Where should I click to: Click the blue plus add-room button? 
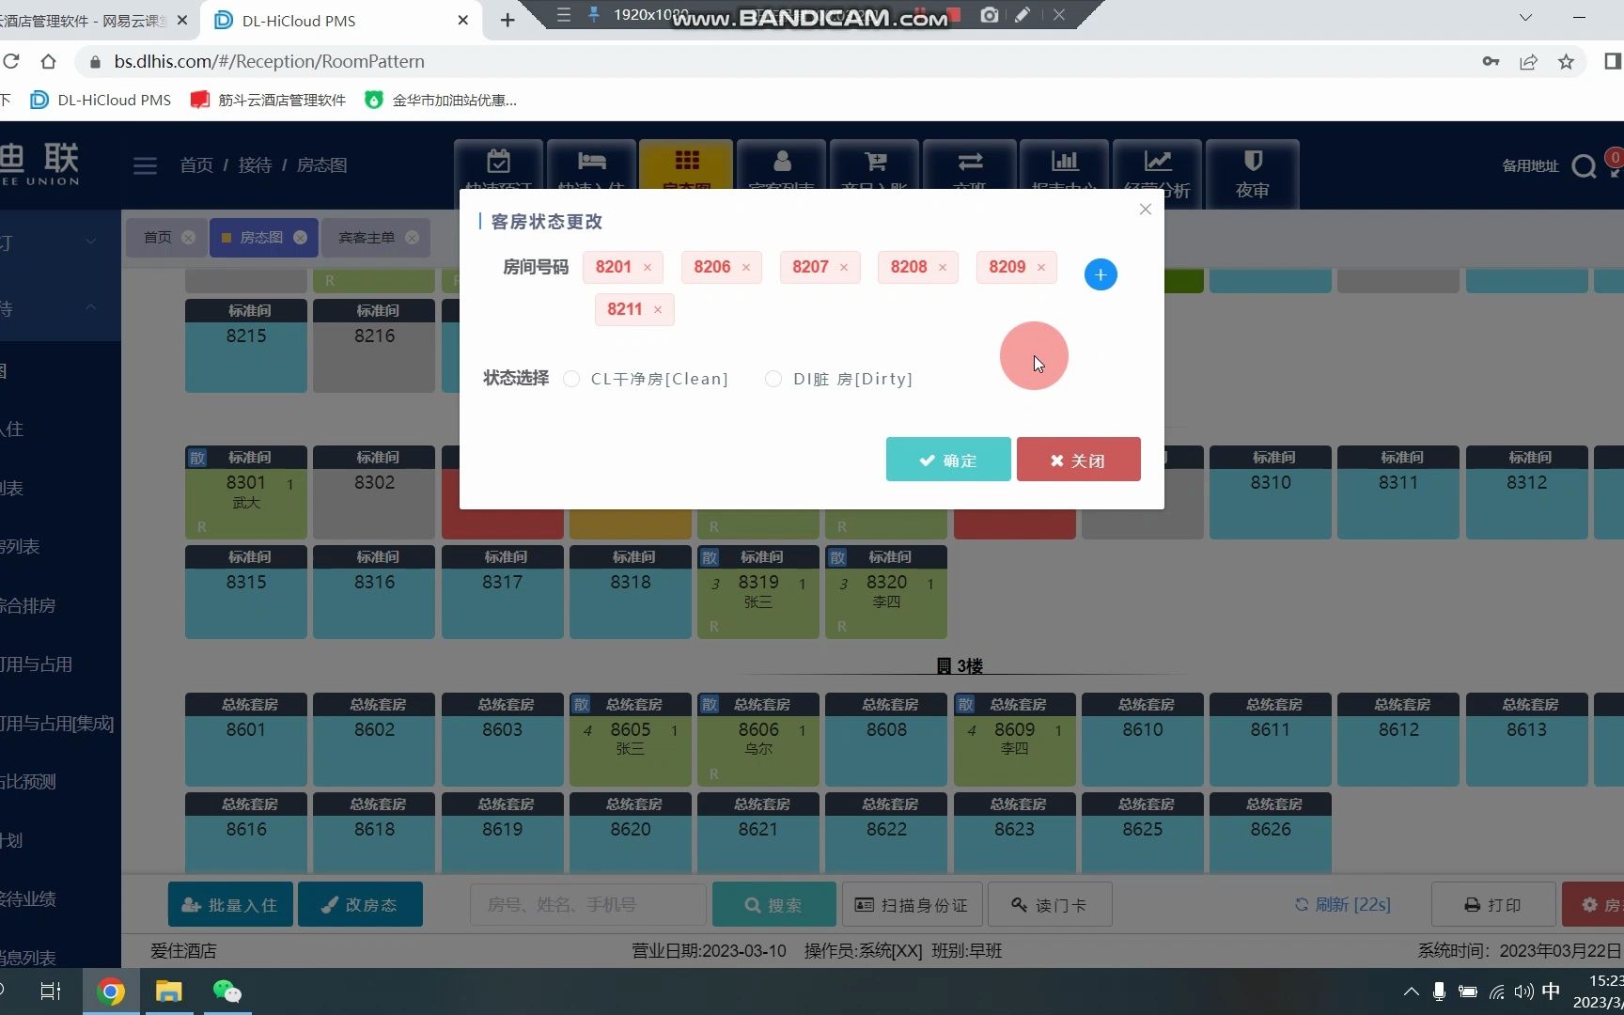1101,274
